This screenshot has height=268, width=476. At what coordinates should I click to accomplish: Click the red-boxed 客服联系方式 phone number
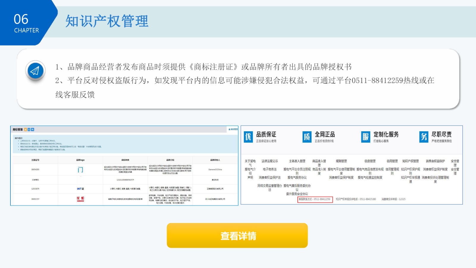315,199
